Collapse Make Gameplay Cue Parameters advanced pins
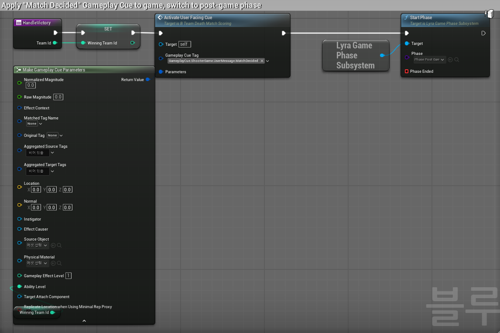500x333 pixels. 84,321
